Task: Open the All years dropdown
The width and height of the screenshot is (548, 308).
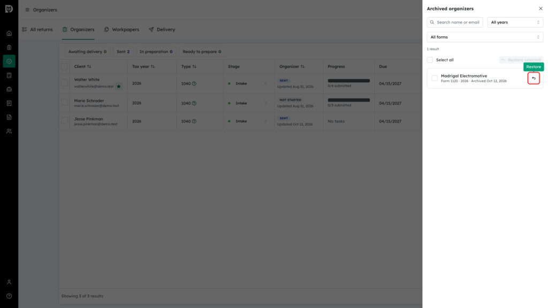Action: pos(515,22)
